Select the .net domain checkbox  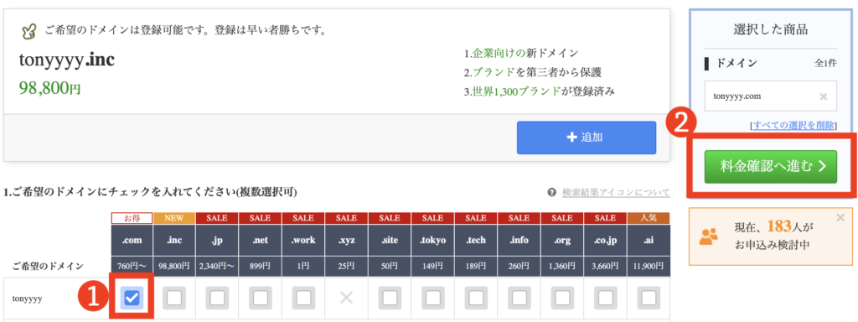coord(261,298)
